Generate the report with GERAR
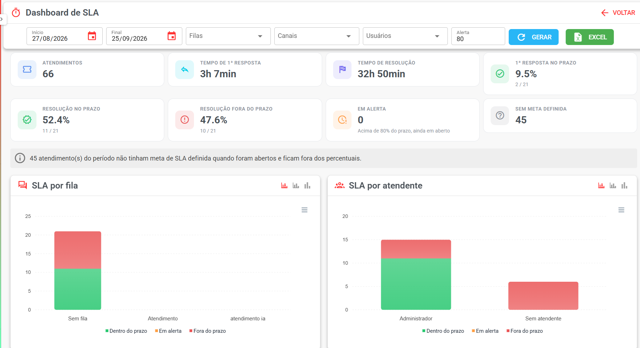 tap(533, 37)
